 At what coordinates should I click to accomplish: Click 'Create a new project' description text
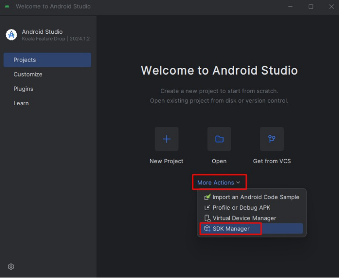[219, 91]
